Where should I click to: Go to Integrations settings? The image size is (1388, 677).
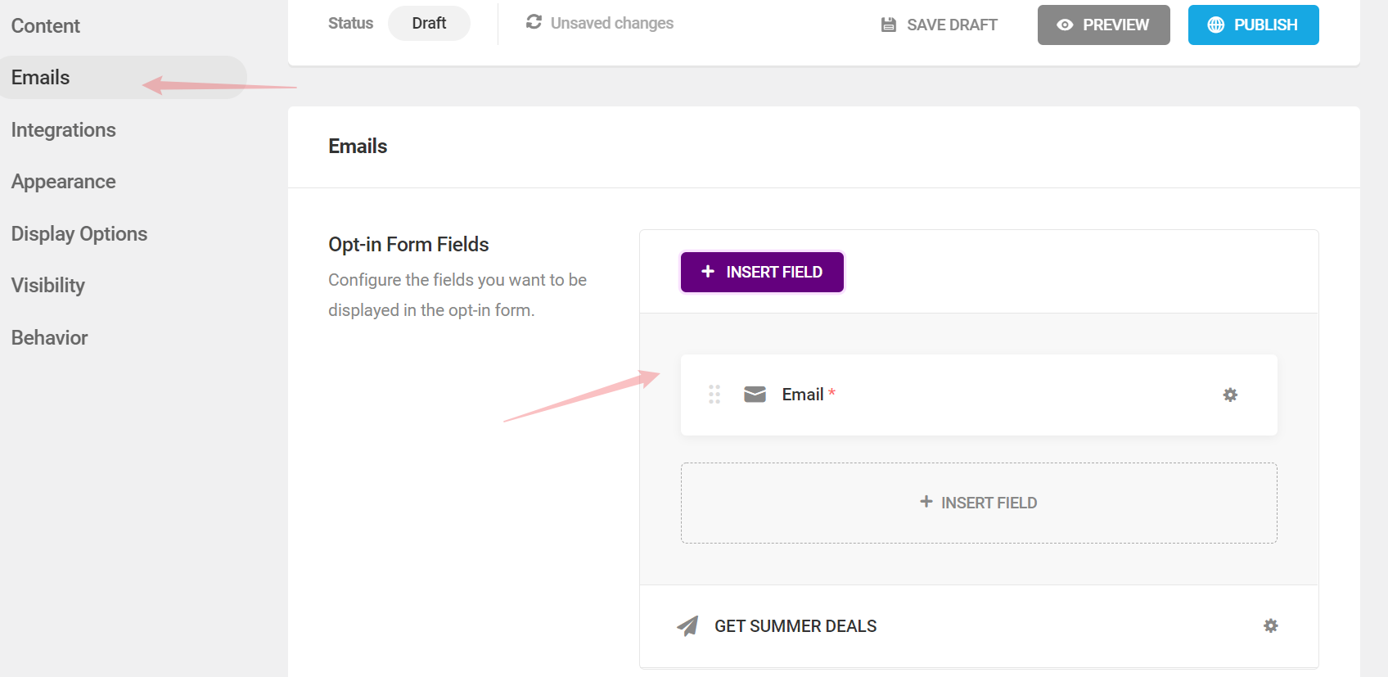point(64,130)
